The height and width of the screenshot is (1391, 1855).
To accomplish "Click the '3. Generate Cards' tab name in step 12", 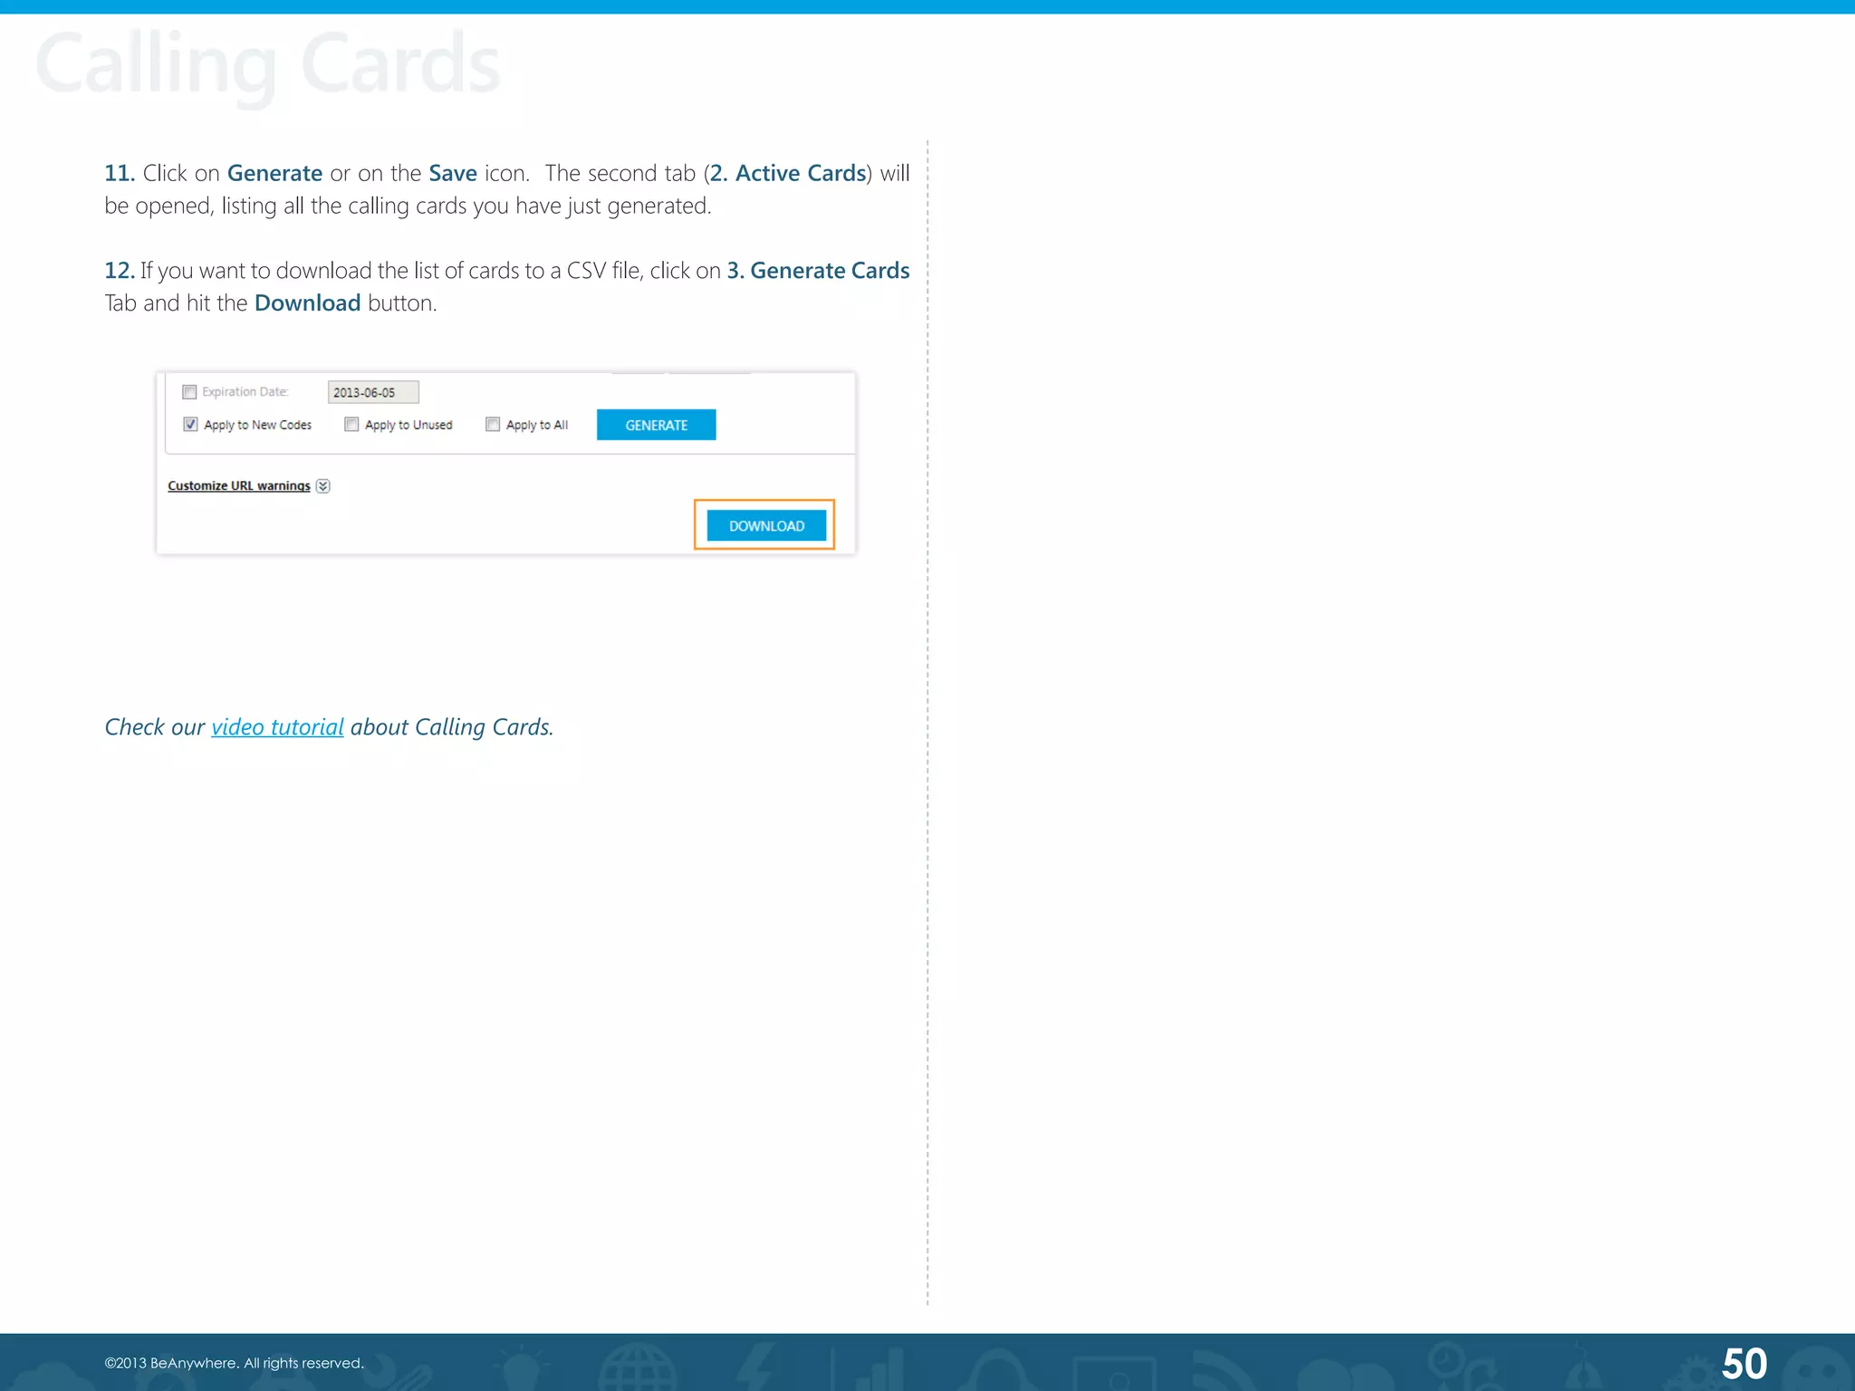I will [818, 271].
